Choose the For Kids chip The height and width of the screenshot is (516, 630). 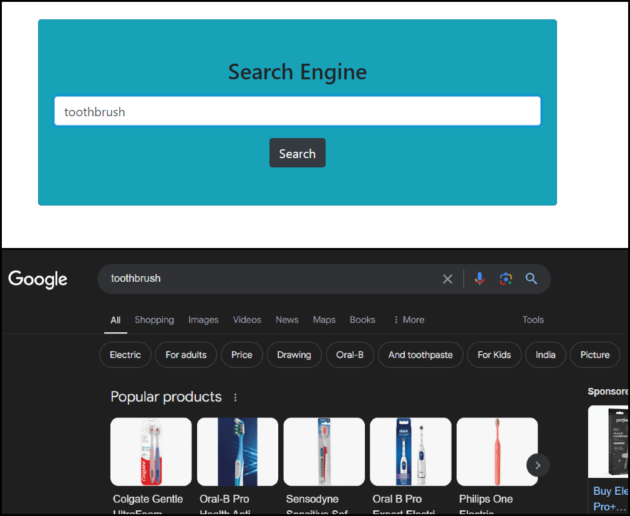(494, 355)
